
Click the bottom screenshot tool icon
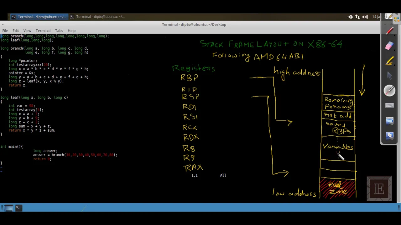click(x=389, y=136)
